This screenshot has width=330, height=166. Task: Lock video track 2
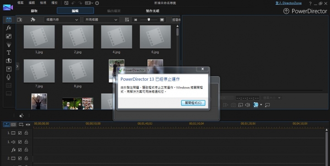tap(26, 158)
